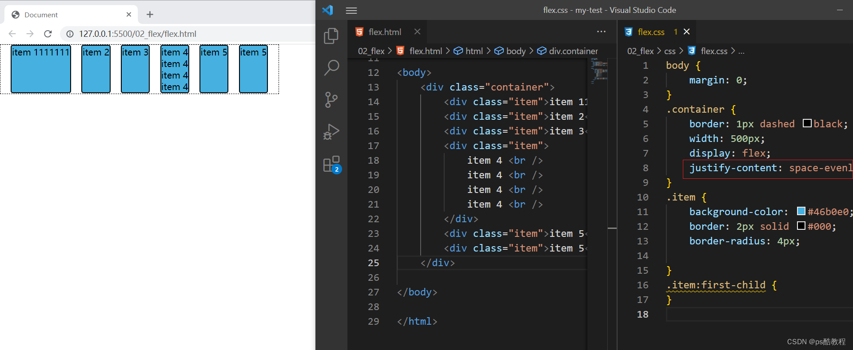Click the 'div class="container"' line

(487, 87)
